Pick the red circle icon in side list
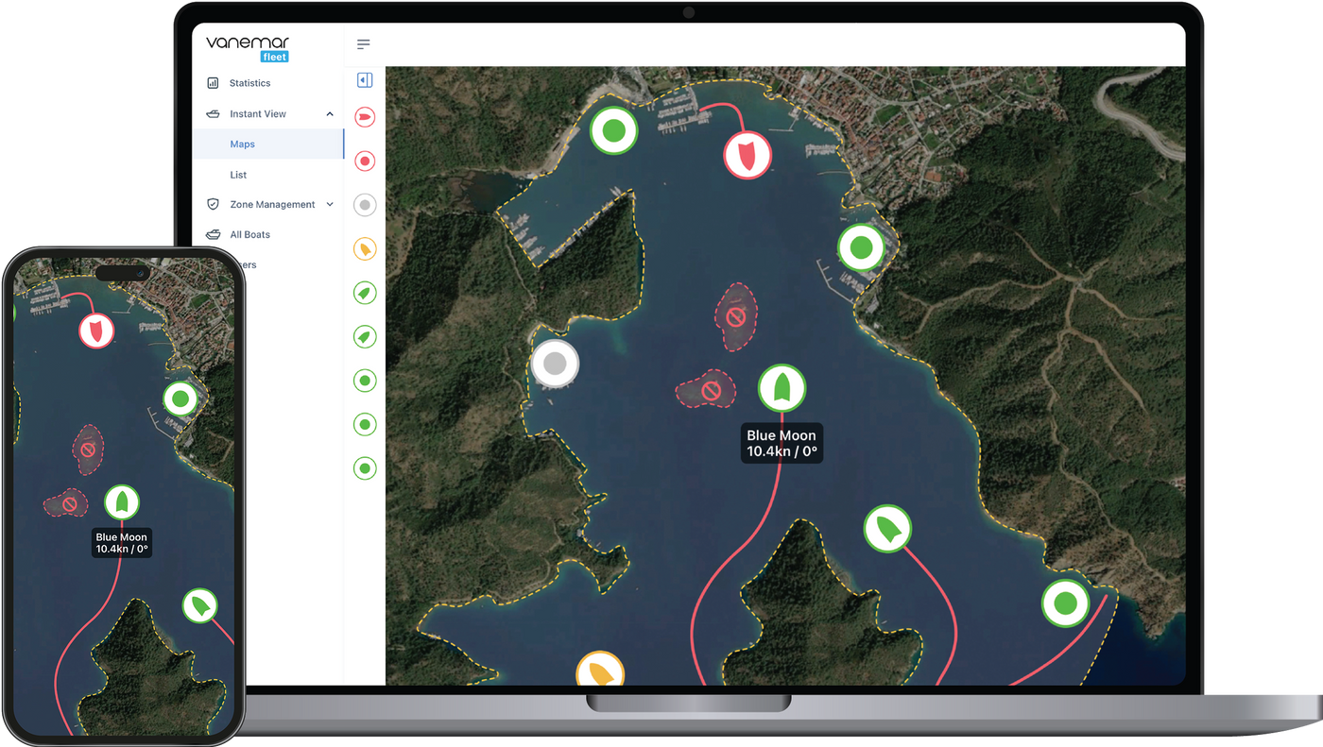The height and width of the screenshot is (747, 1323). [365, 161]
